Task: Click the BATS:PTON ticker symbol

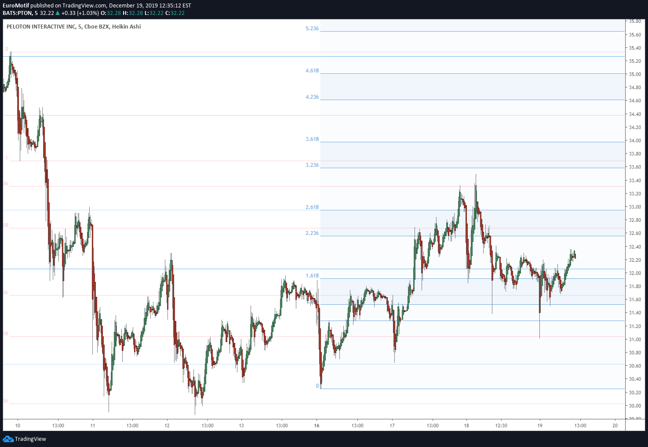Action: (x=17, y=13)
